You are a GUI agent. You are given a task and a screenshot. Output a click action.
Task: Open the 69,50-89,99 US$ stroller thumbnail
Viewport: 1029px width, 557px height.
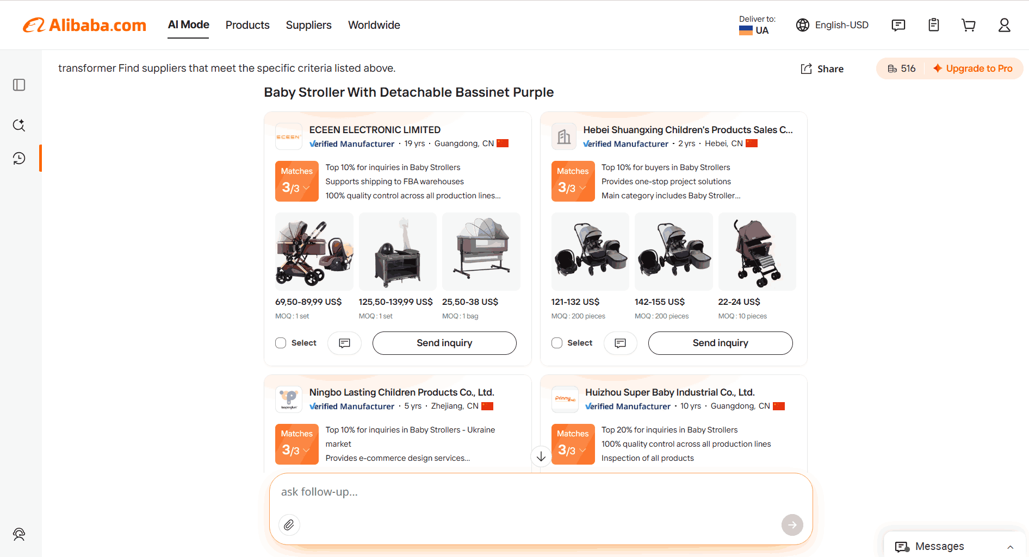coord(314,252)
